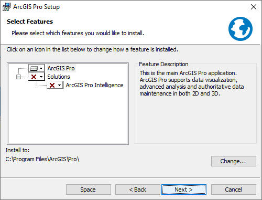Open the ArcGIS Pro Intelligence install-state dropdown arrow

60,85
